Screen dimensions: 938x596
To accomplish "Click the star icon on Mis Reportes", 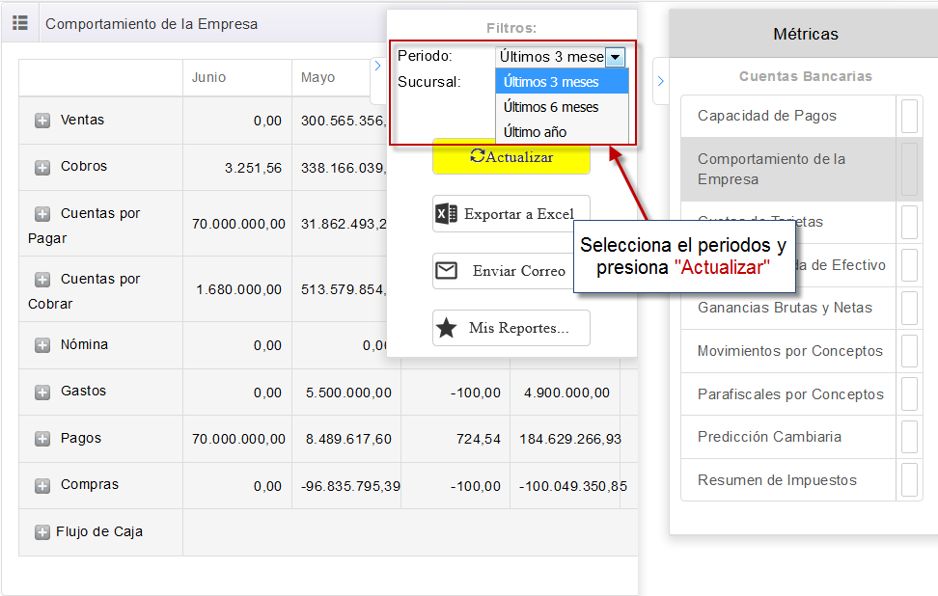I will pos(448,328).
